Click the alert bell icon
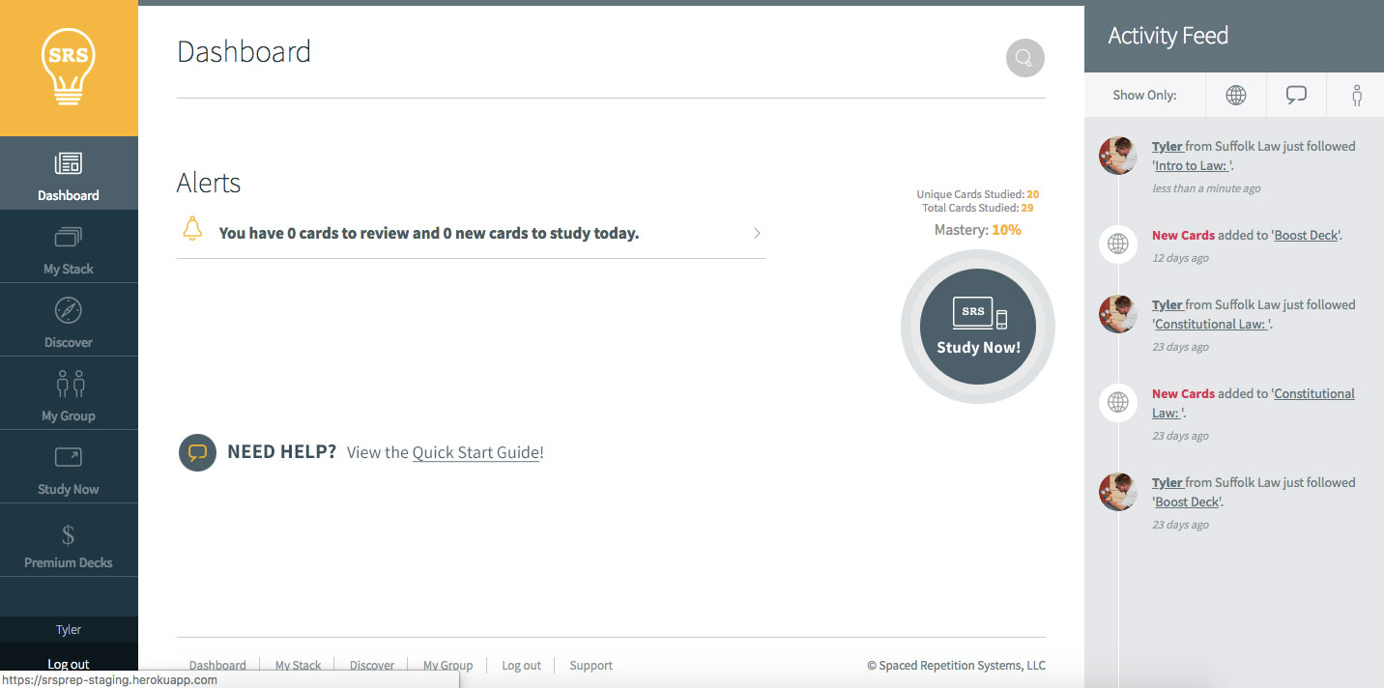This screenshot has height=688, width=1384. tap(193, 229)
